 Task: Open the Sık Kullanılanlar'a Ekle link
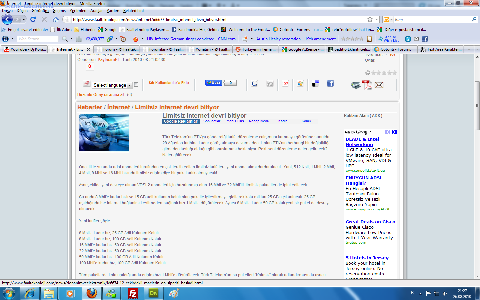tap(169, 83)
